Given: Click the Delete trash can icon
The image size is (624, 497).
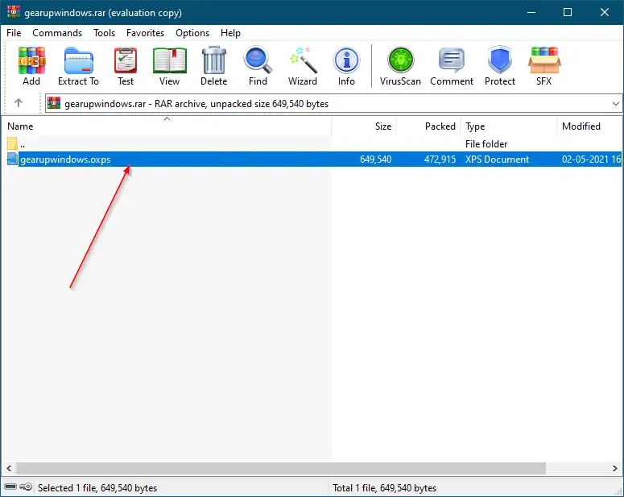Looking at the screenshot, I should pos(214,60).
